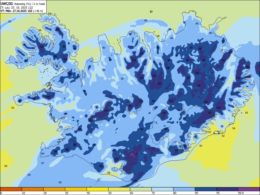This screenshot has width=260, height=195.
Task: Click the '70' legend tick label
Action: point(153,193)
